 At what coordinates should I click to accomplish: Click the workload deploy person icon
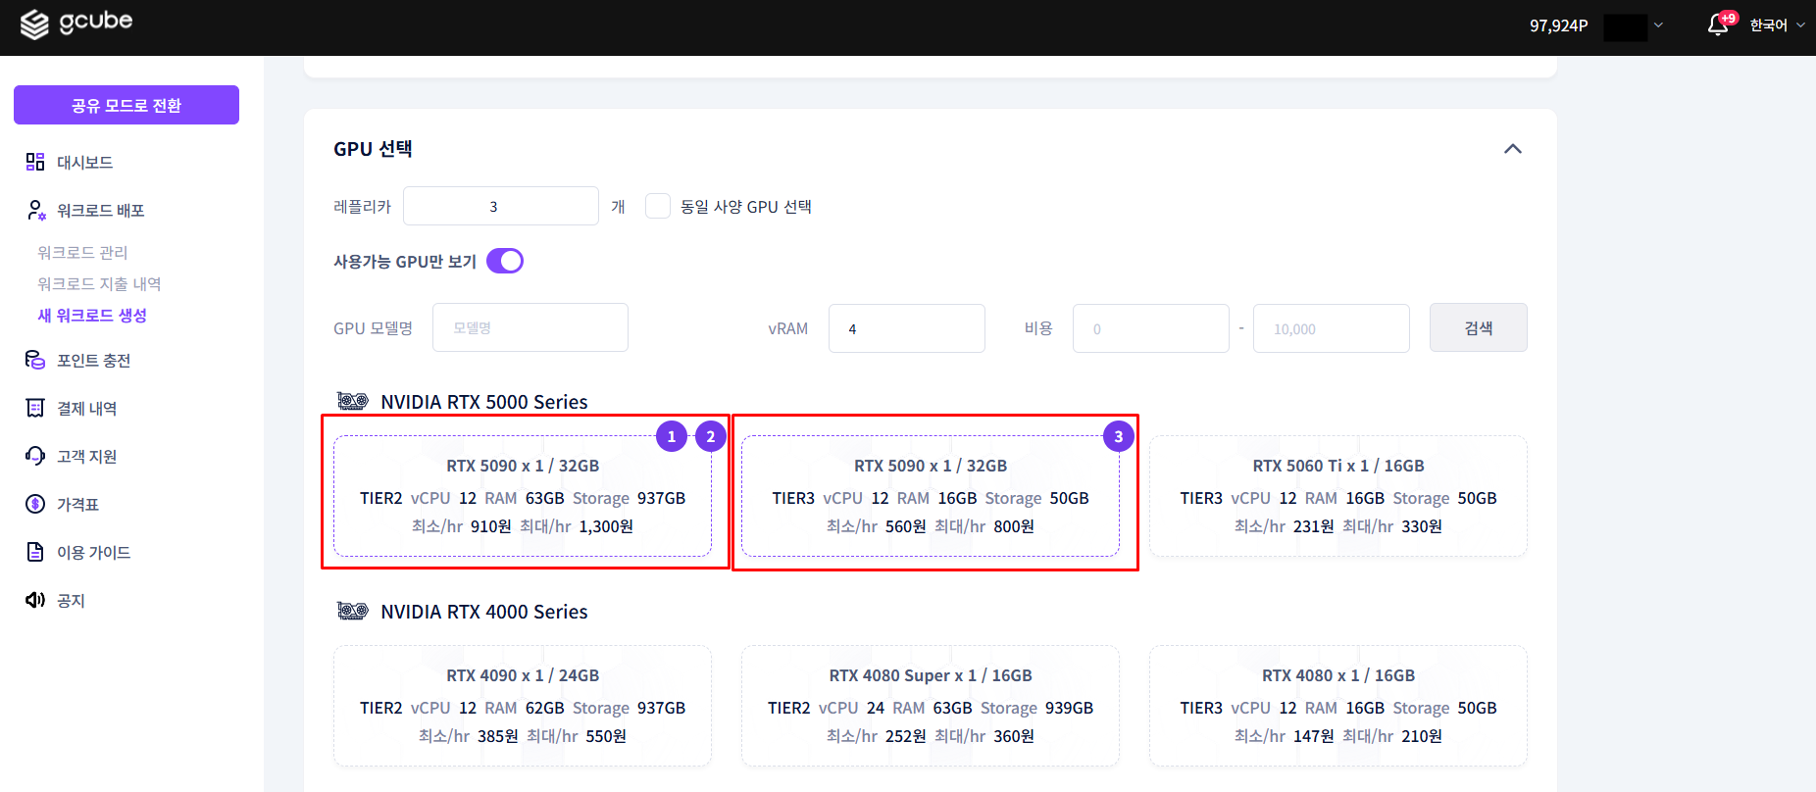coord(35,210)
